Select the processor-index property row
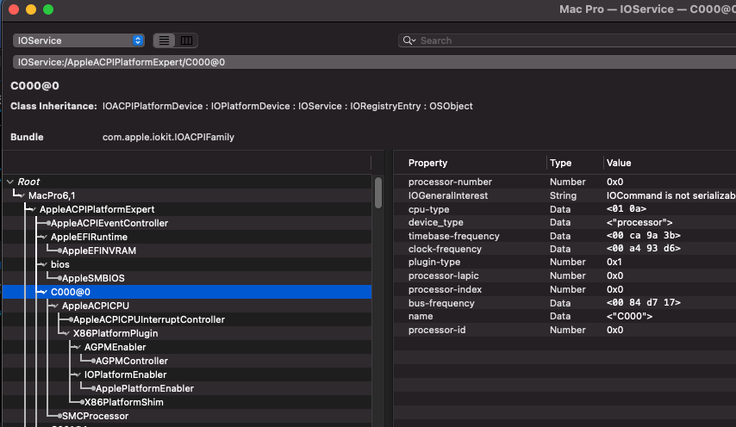This screenshot has height=427, width=736. (564, 289)
